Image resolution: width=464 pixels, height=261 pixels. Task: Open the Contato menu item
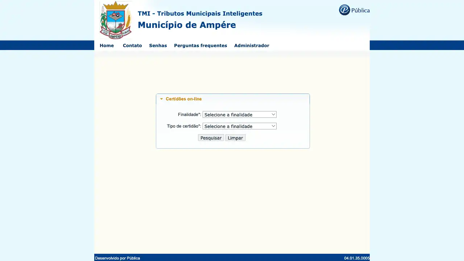pyautogui.click(x=132, y=46)
